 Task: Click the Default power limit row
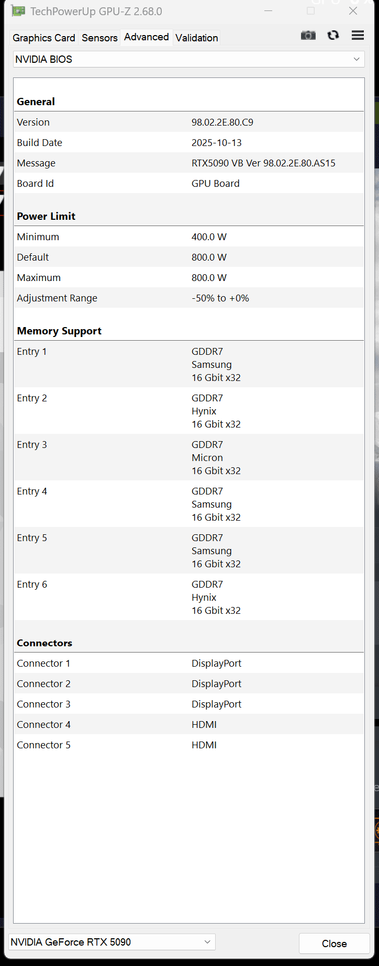pos(188,257)
